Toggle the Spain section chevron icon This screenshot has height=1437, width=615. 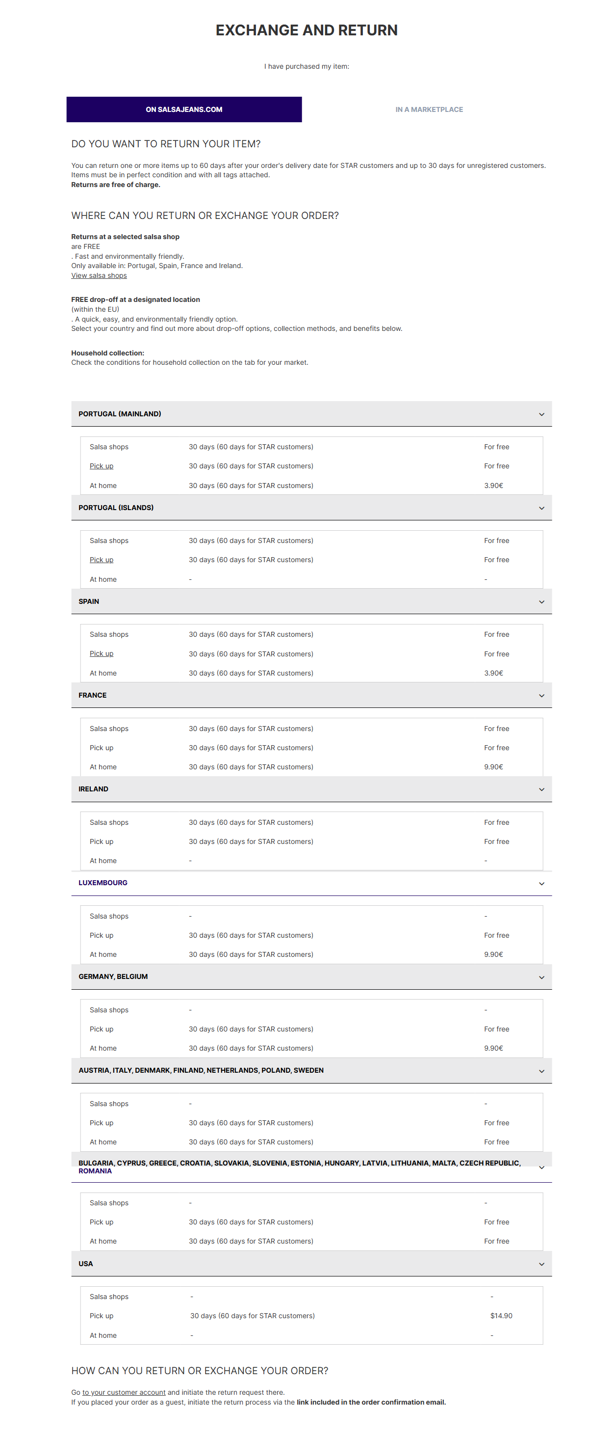coord(541,602)
